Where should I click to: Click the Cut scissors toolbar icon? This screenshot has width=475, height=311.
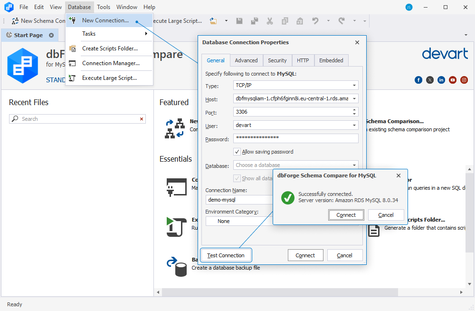(270, 21)
